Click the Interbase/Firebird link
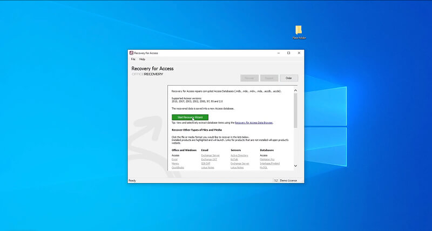This screenshot has width=432, height=231. coord(271,164)
